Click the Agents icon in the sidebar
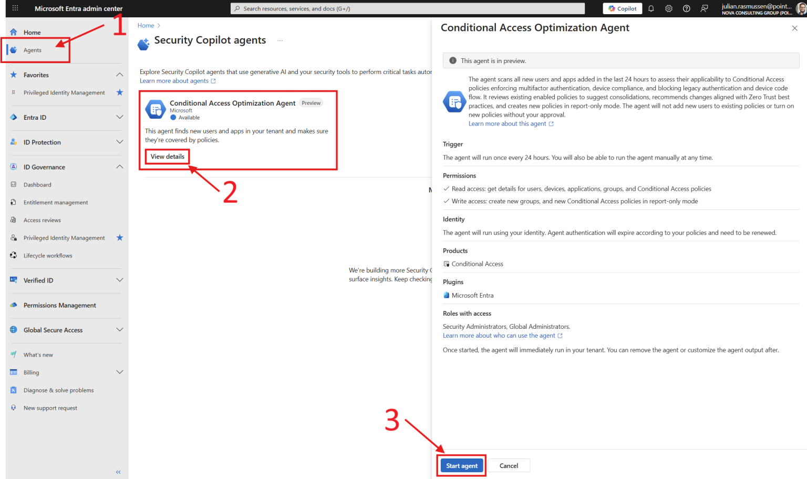 (x=13, y=50)
